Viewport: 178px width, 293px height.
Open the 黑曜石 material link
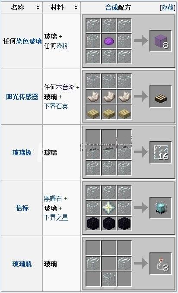pos(53,198)
